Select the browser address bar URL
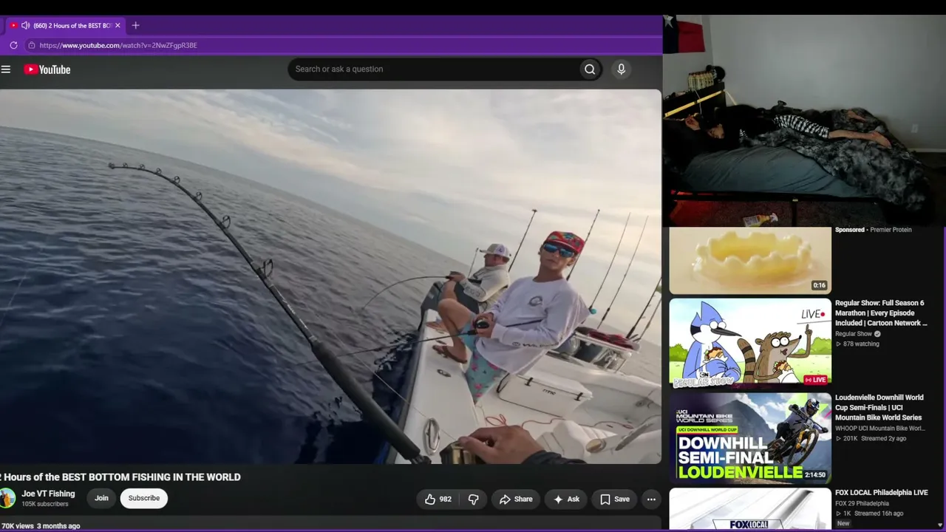This screenshot has height=532, width=946. [x=118, y=45]
